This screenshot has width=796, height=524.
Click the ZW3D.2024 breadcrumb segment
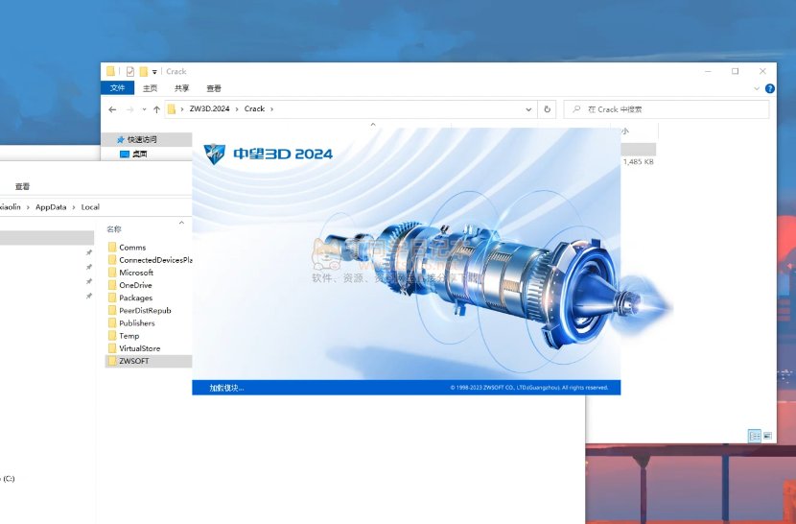pos(209,108)
